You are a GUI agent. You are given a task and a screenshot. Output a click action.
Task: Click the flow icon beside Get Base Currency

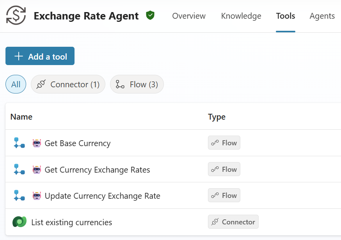19,143
